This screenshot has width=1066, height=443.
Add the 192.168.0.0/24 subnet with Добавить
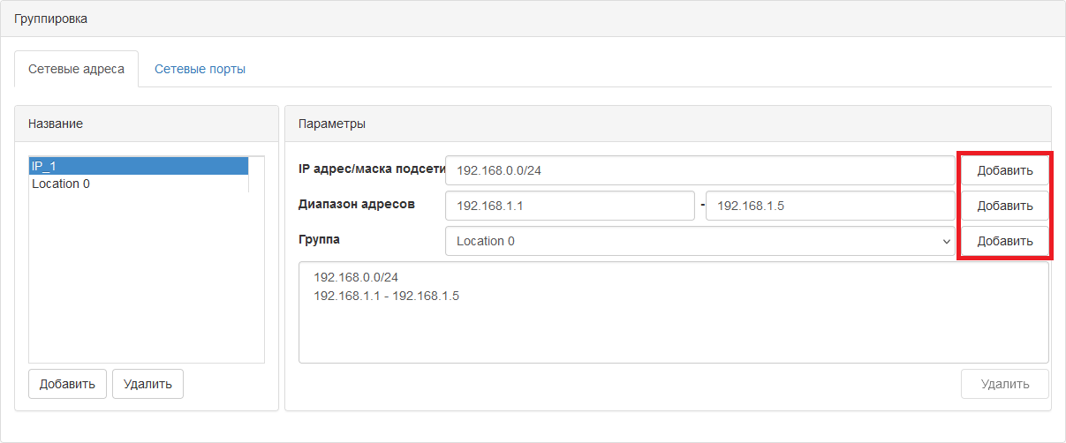pos(1004,170)
